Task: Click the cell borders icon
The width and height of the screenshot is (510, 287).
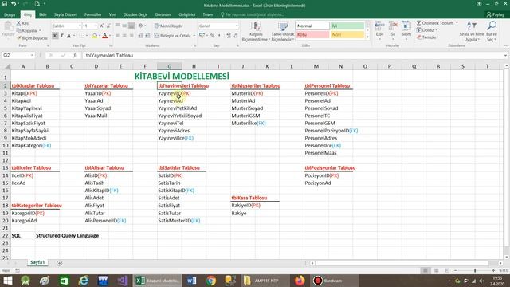Action: (81, 36)
